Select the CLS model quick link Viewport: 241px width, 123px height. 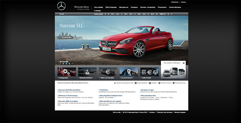pyautogui.click(x=144, y=14)
